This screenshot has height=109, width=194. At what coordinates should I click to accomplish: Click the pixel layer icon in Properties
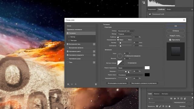(150, 14)
